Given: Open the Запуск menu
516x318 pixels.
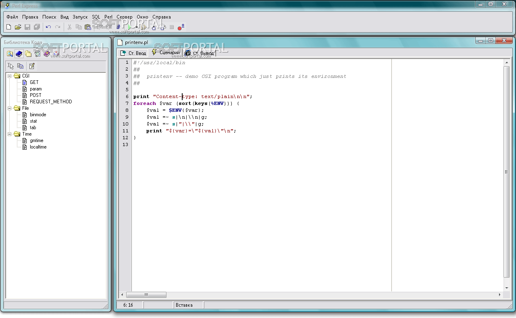Looking at the screenshot, I should 80,17.
